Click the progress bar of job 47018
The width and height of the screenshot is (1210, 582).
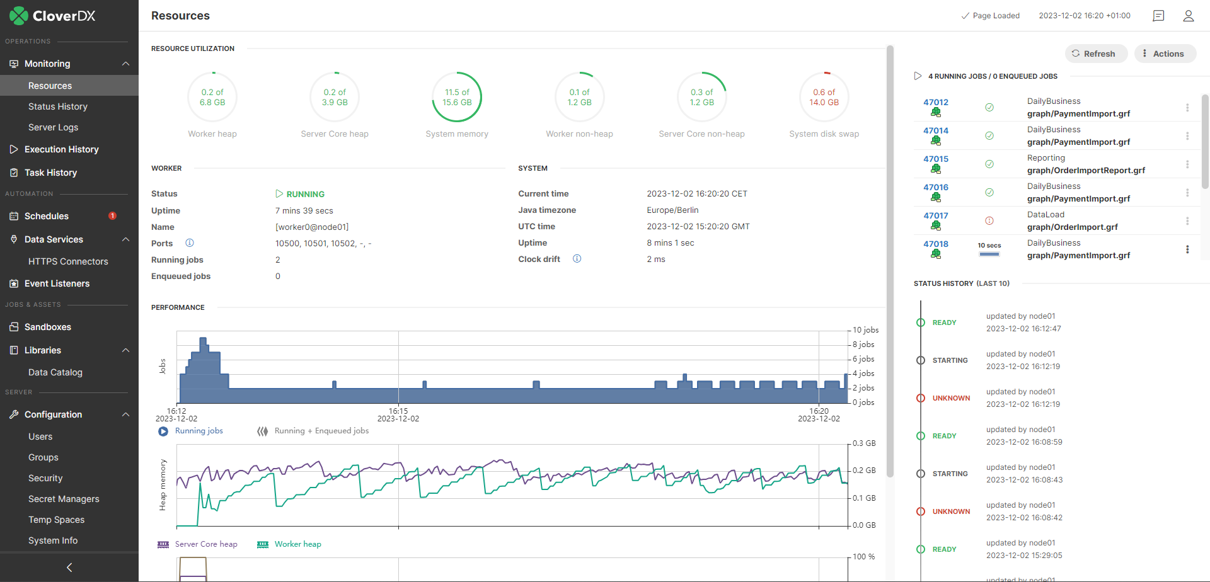(x=989, y=254)
